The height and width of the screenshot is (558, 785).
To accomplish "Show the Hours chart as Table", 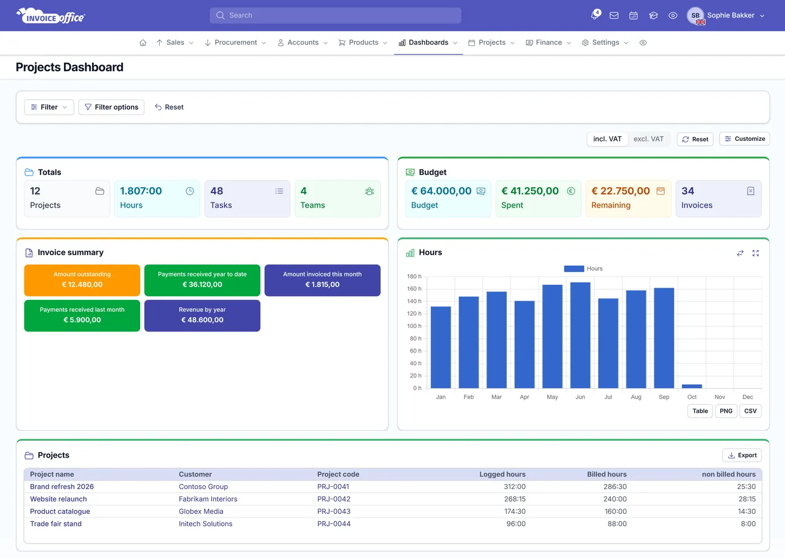I will click(700, 411).
